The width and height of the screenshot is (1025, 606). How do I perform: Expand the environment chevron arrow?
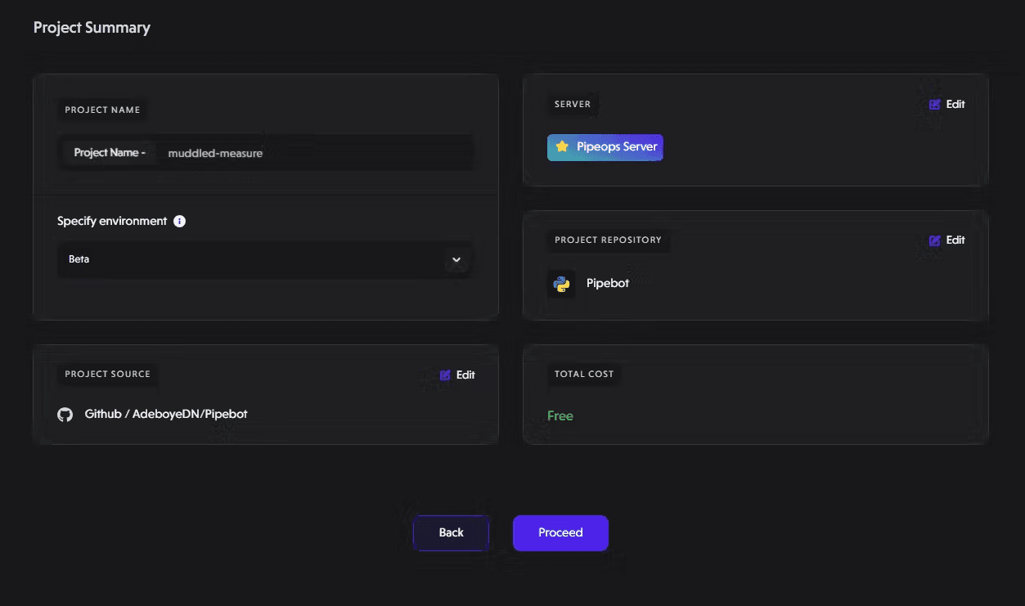click(x=456, y=260)
